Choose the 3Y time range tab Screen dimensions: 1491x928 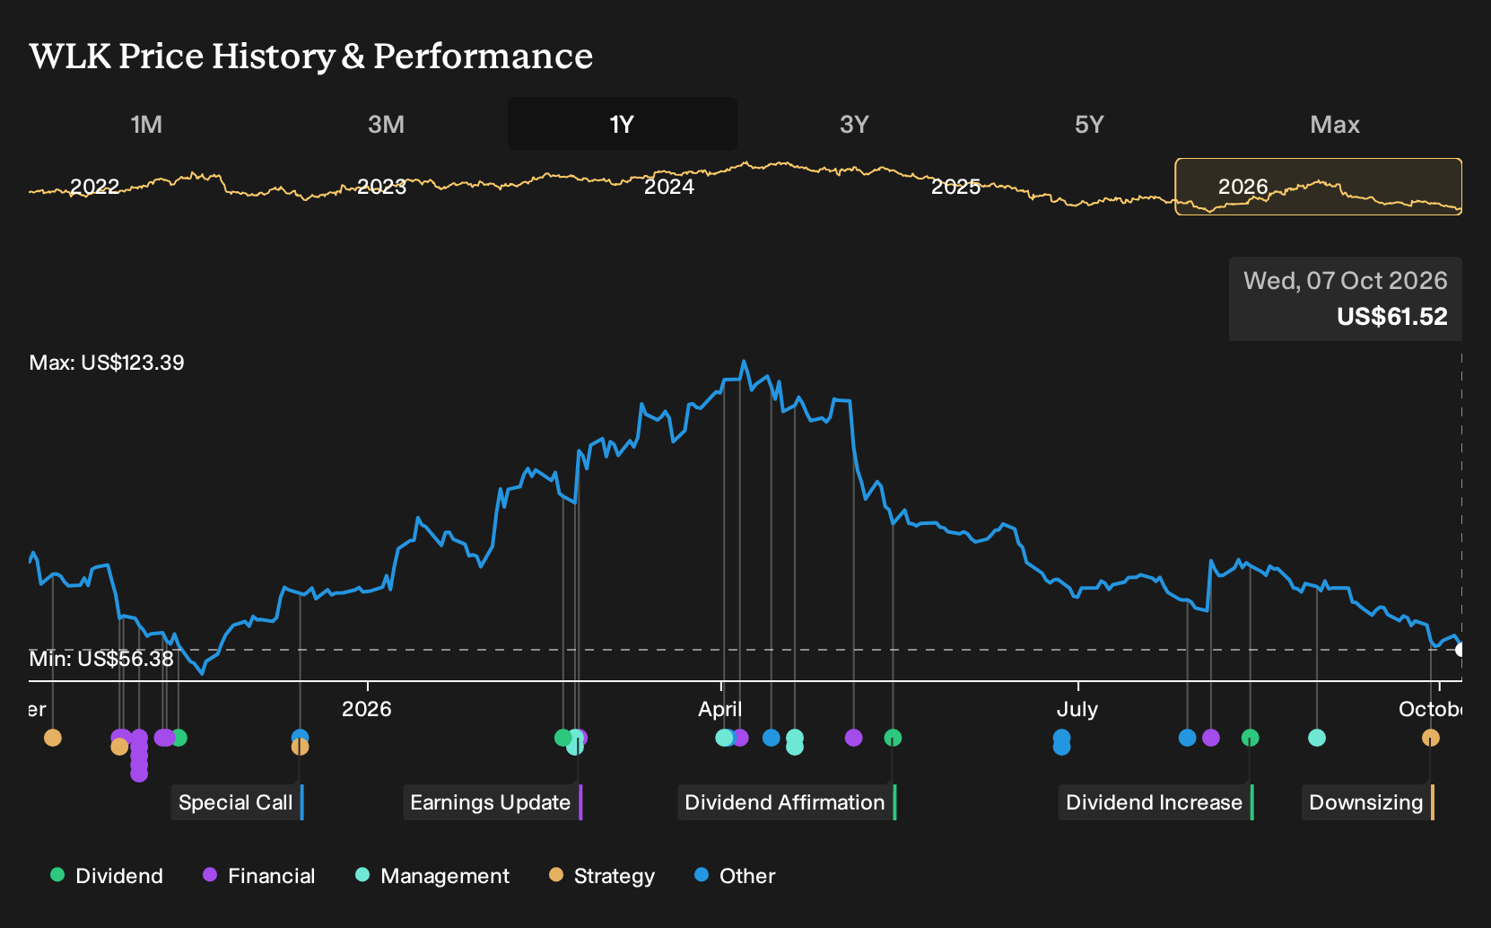[854, 124]
